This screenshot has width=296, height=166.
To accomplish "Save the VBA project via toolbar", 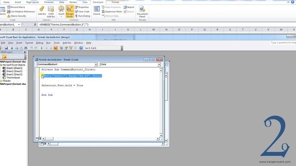I will [x=6, y=48].
